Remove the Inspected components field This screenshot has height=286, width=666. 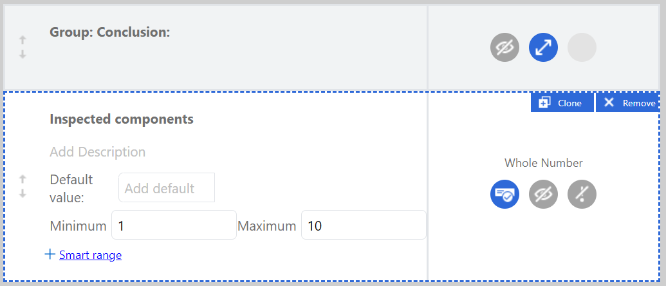[630, 103]
